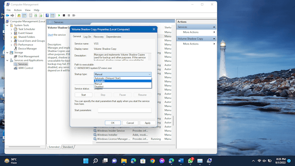Screen dimensions: 295x166
Task: Open More Actions under Services
Action: (191, 32)
